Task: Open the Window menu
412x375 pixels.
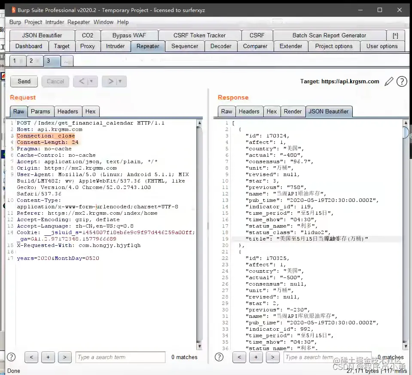Action: (104, 22)
